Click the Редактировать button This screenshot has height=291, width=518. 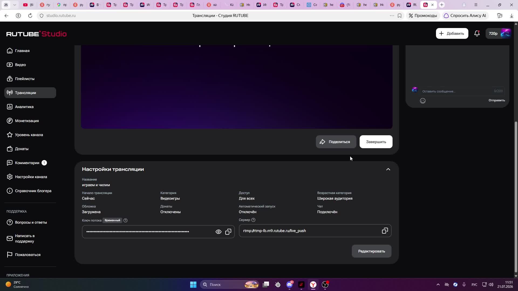[372, 251]
